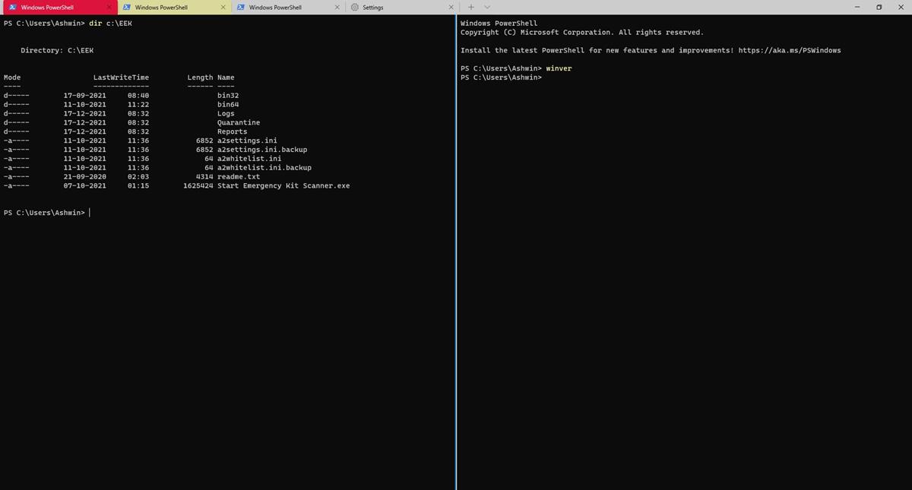Click the 'winver' command in right pane
The image size is (912, 490).
coord(559,68)
